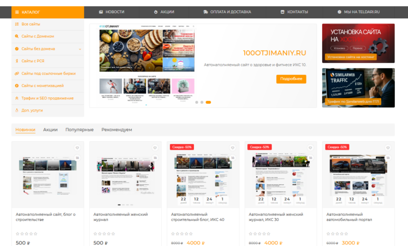Image resolution: width=408 pixels, height=246 pixels.
Task: Click the Все сайты list icon
Action: [x=17, y=24]
